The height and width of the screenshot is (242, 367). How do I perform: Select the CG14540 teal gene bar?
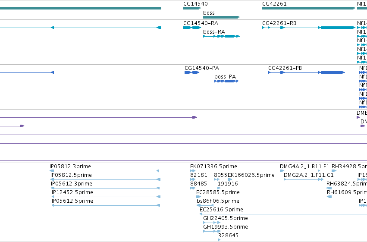[x=192, y=8]
